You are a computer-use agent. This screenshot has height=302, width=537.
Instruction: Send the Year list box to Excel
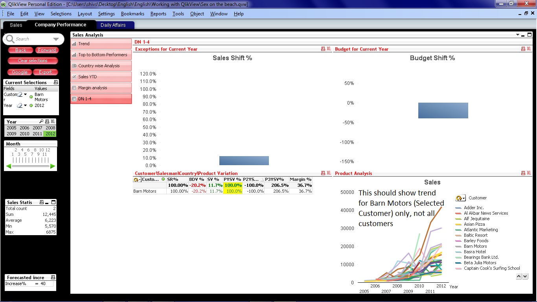pyautogui.click(x=53, y=122)
